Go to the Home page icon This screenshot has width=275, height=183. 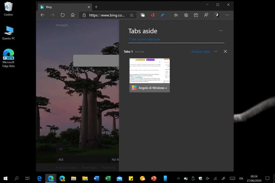(x=73, y=15)
